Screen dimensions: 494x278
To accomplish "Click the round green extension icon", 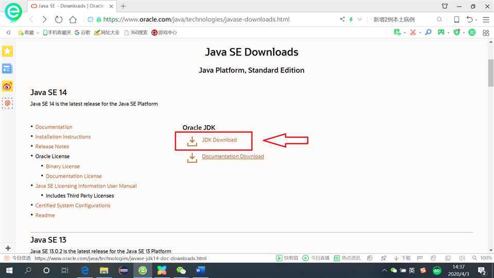I will tap(472, 32).
